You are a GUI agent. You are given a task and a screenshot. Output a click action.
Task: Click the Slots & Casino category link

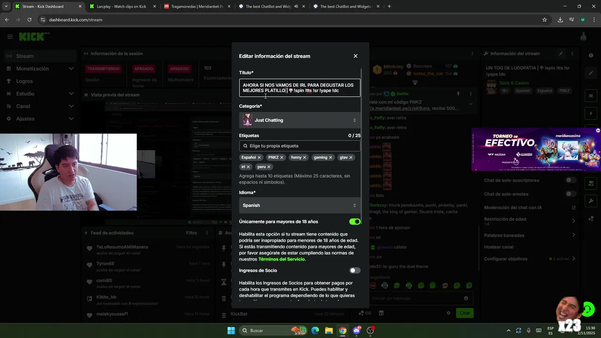514,83
